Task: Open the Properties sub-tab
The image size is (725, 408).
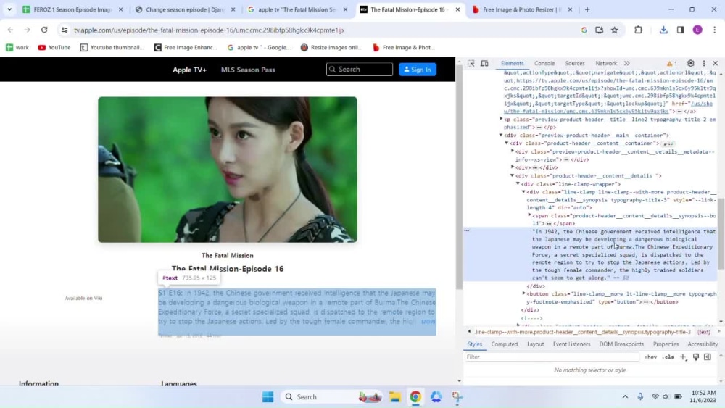Action: 666,344
